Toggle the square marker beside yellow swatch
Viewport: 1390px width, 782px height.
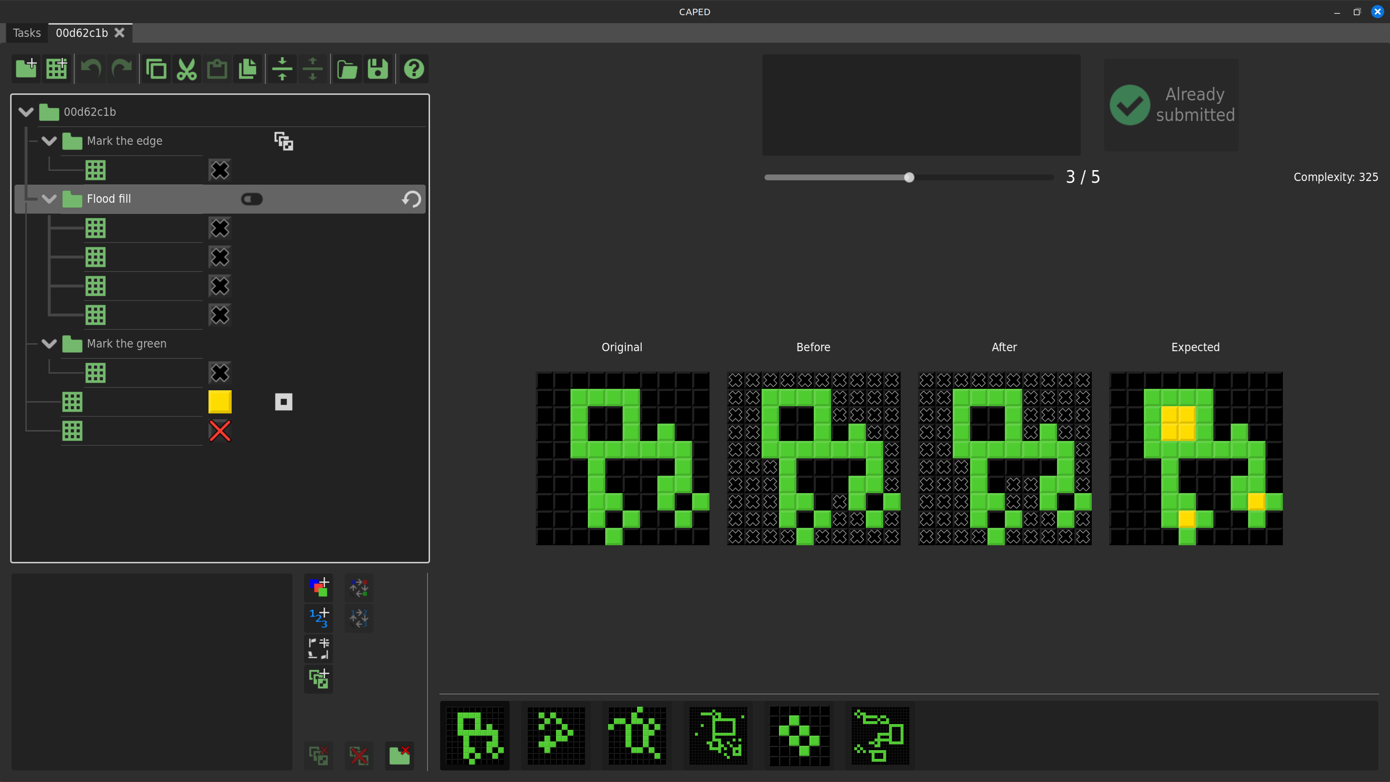283,402
